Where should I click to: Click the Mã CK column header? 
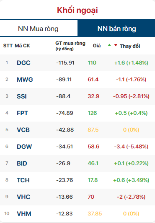22,46
